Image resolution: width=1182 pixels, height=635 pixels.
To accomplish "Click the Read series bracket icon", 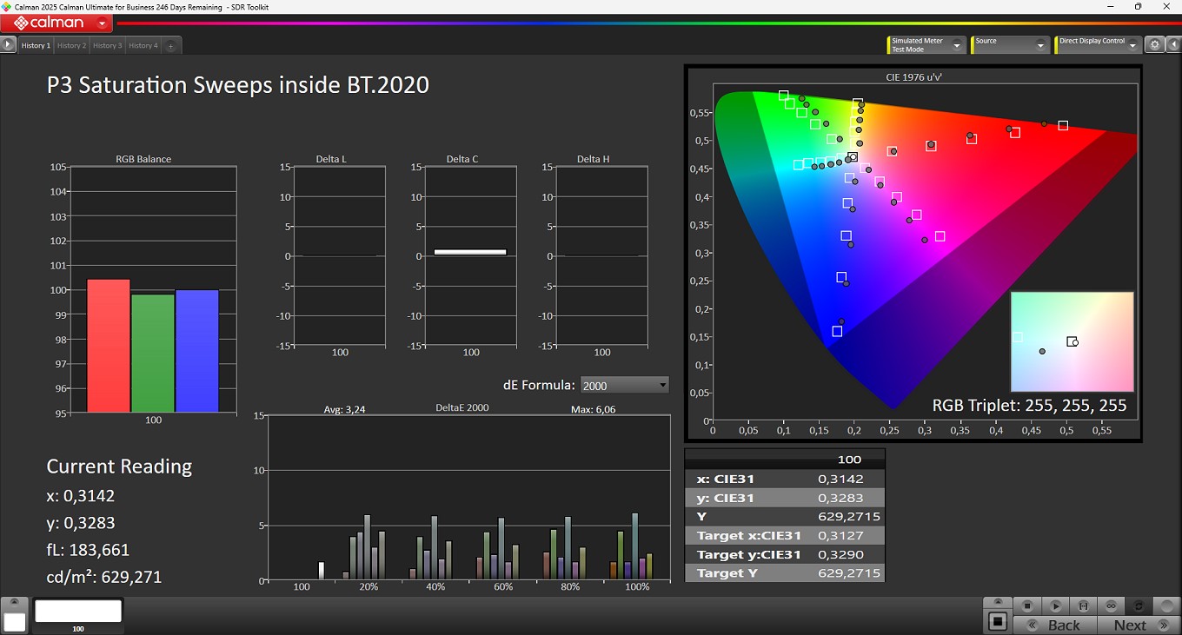I will [x=1083, y=605].
